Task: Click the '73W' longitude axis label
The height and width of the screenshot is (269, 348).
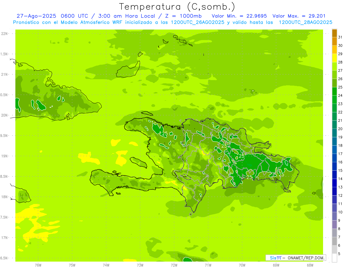Action: (x=140, y=265)
